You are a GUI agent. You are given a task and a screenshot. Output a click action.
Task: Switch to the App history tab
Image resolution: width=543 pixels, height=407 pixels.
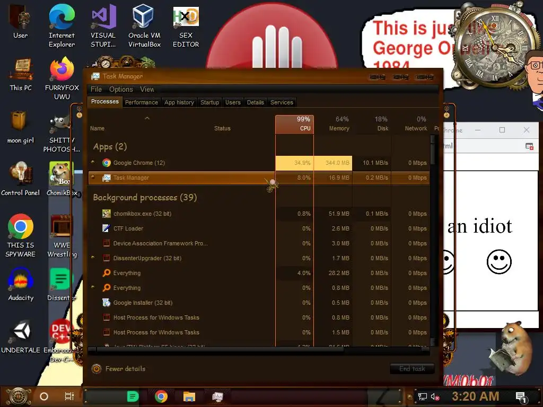179,102
